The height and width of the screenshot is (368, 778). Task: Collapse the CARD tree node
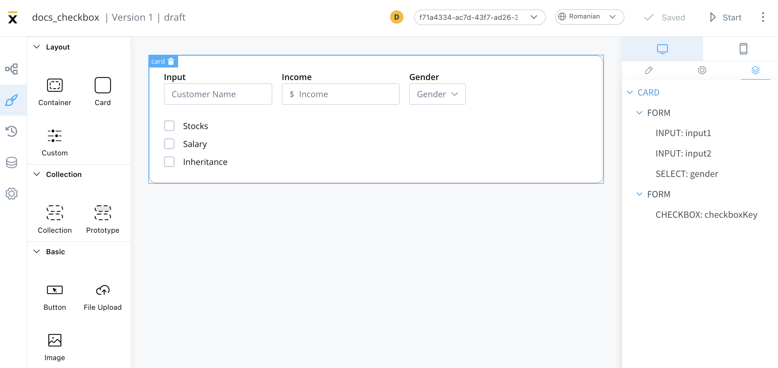tap(630, 92)
